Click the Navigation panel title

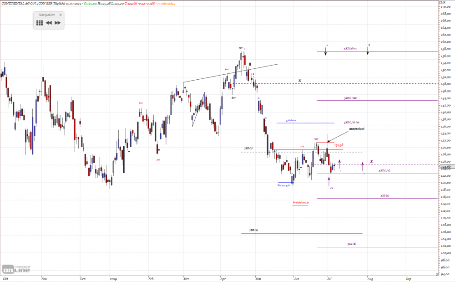click(47, 15)
